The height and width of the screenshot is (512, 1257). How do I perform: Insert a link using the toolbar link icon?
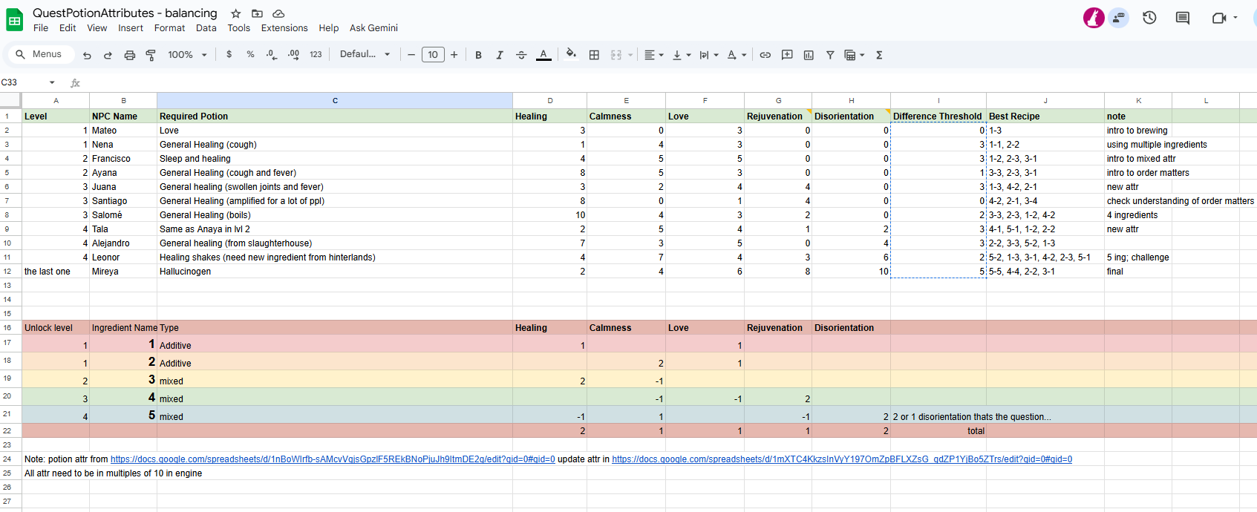[765, 55]
